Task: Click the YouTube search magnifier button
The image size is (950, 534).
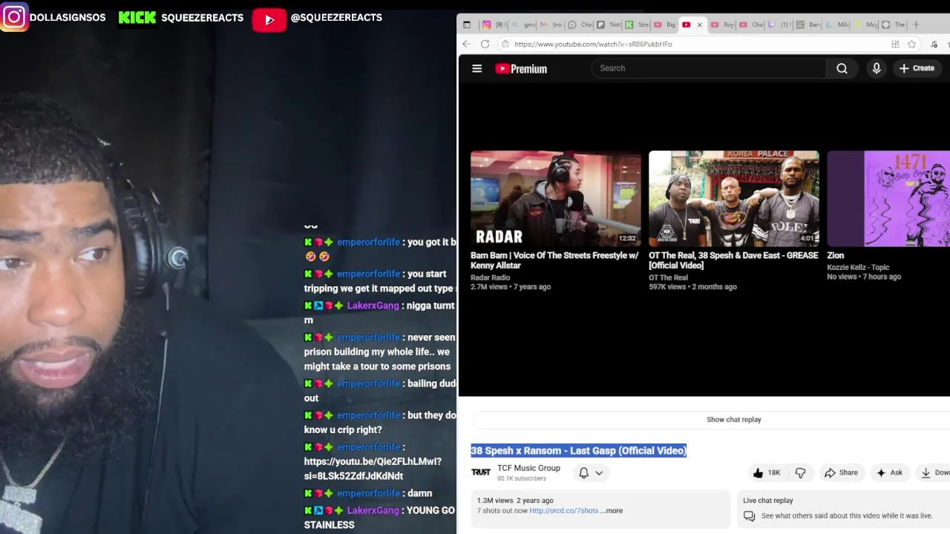Action: point(842,68)
